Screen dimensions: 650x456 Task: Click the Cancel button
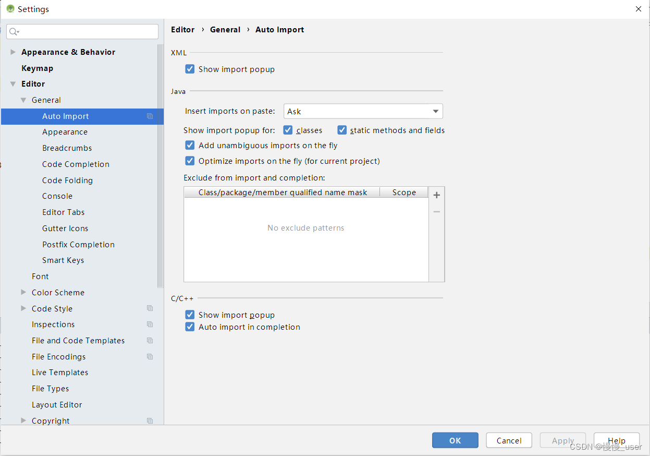coord(509,440)
